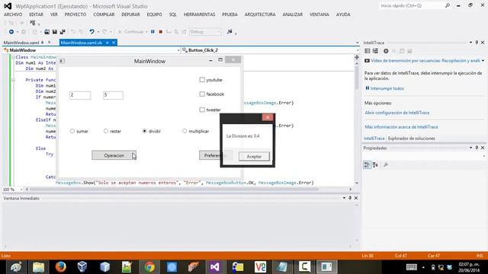Open VNC viewer from taskbar
Image resolution: width=488 pixels, height=274 pixels.
pyautogui.click(x=260, y=267)
